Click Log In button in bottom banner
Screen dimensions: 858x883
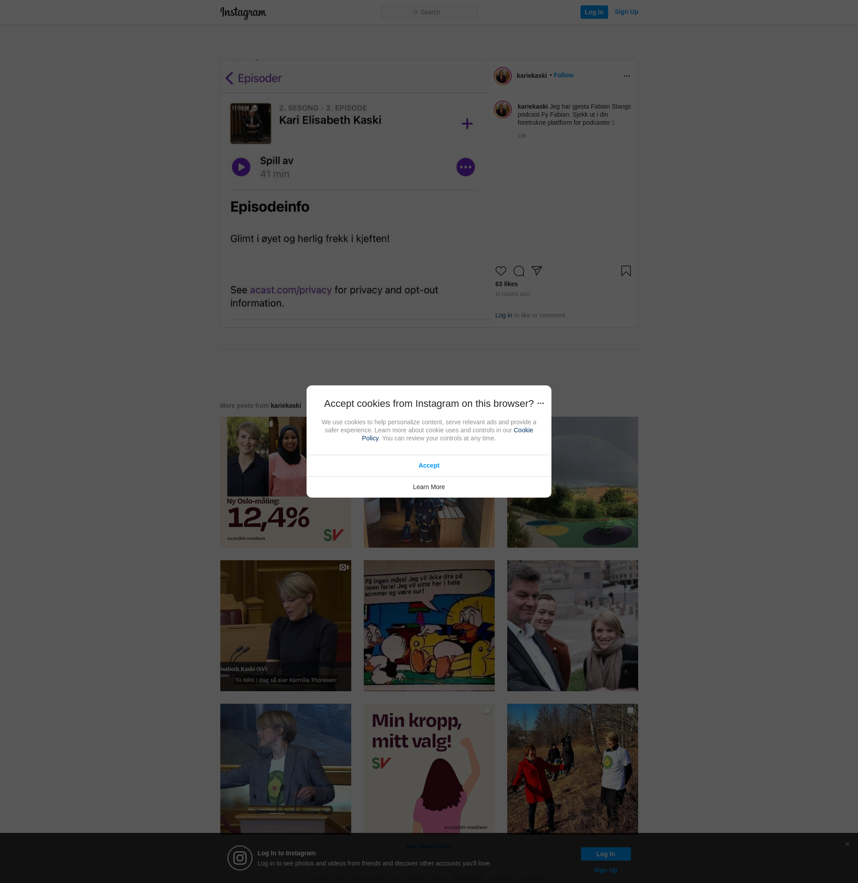605,853
